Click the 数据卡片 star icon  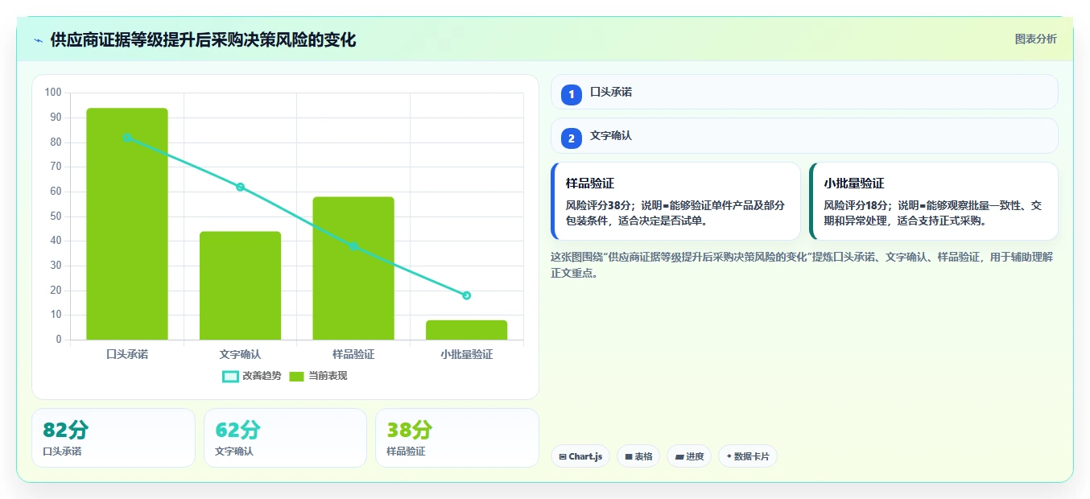coord(729,456)
